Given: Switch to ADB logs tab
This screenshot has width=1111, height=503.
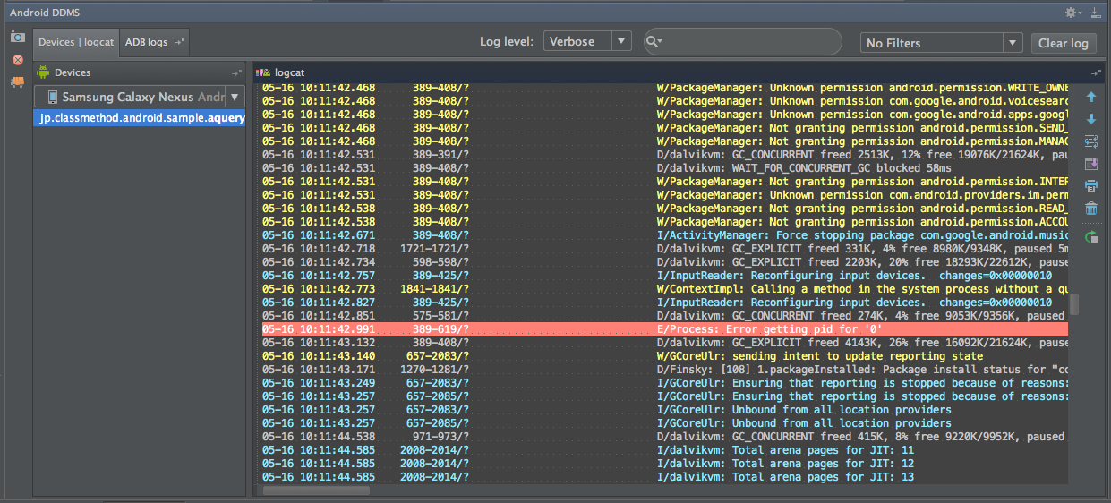Looking at the screenshot, I should coord(155,42).
